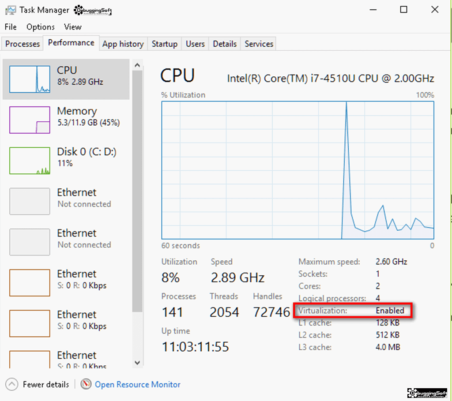Click the '2.60 GHz' maximum speed value
This screenshot has height=401, width=452.
(x=391, y=262)
